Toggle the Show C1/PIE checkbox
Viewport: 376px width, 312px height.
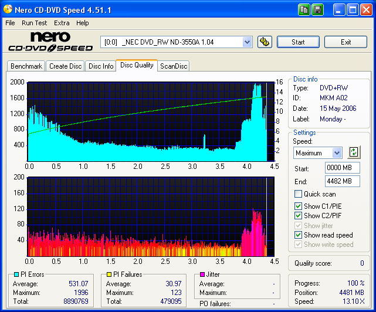299,206
